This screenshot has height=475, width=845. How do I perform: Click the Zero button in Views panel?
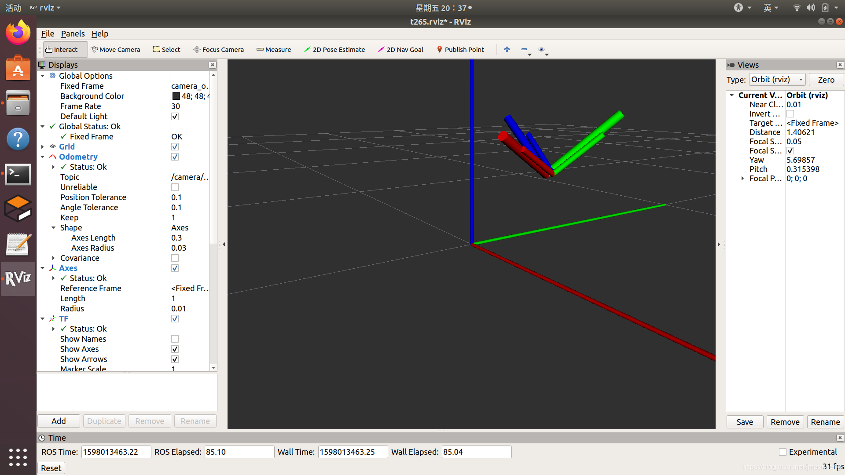(824, 80)
